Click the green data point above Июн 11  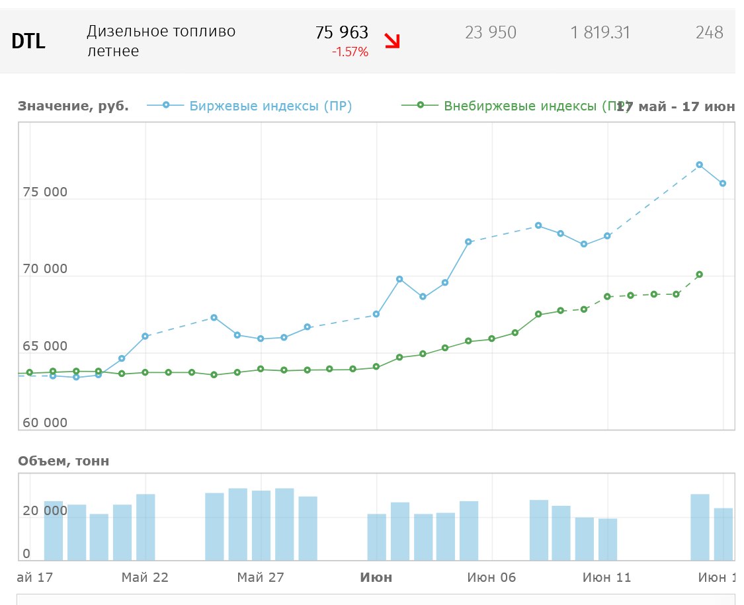(607, 297)
